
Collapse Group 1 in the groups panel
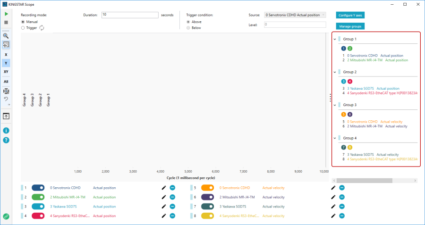(335, 39)
